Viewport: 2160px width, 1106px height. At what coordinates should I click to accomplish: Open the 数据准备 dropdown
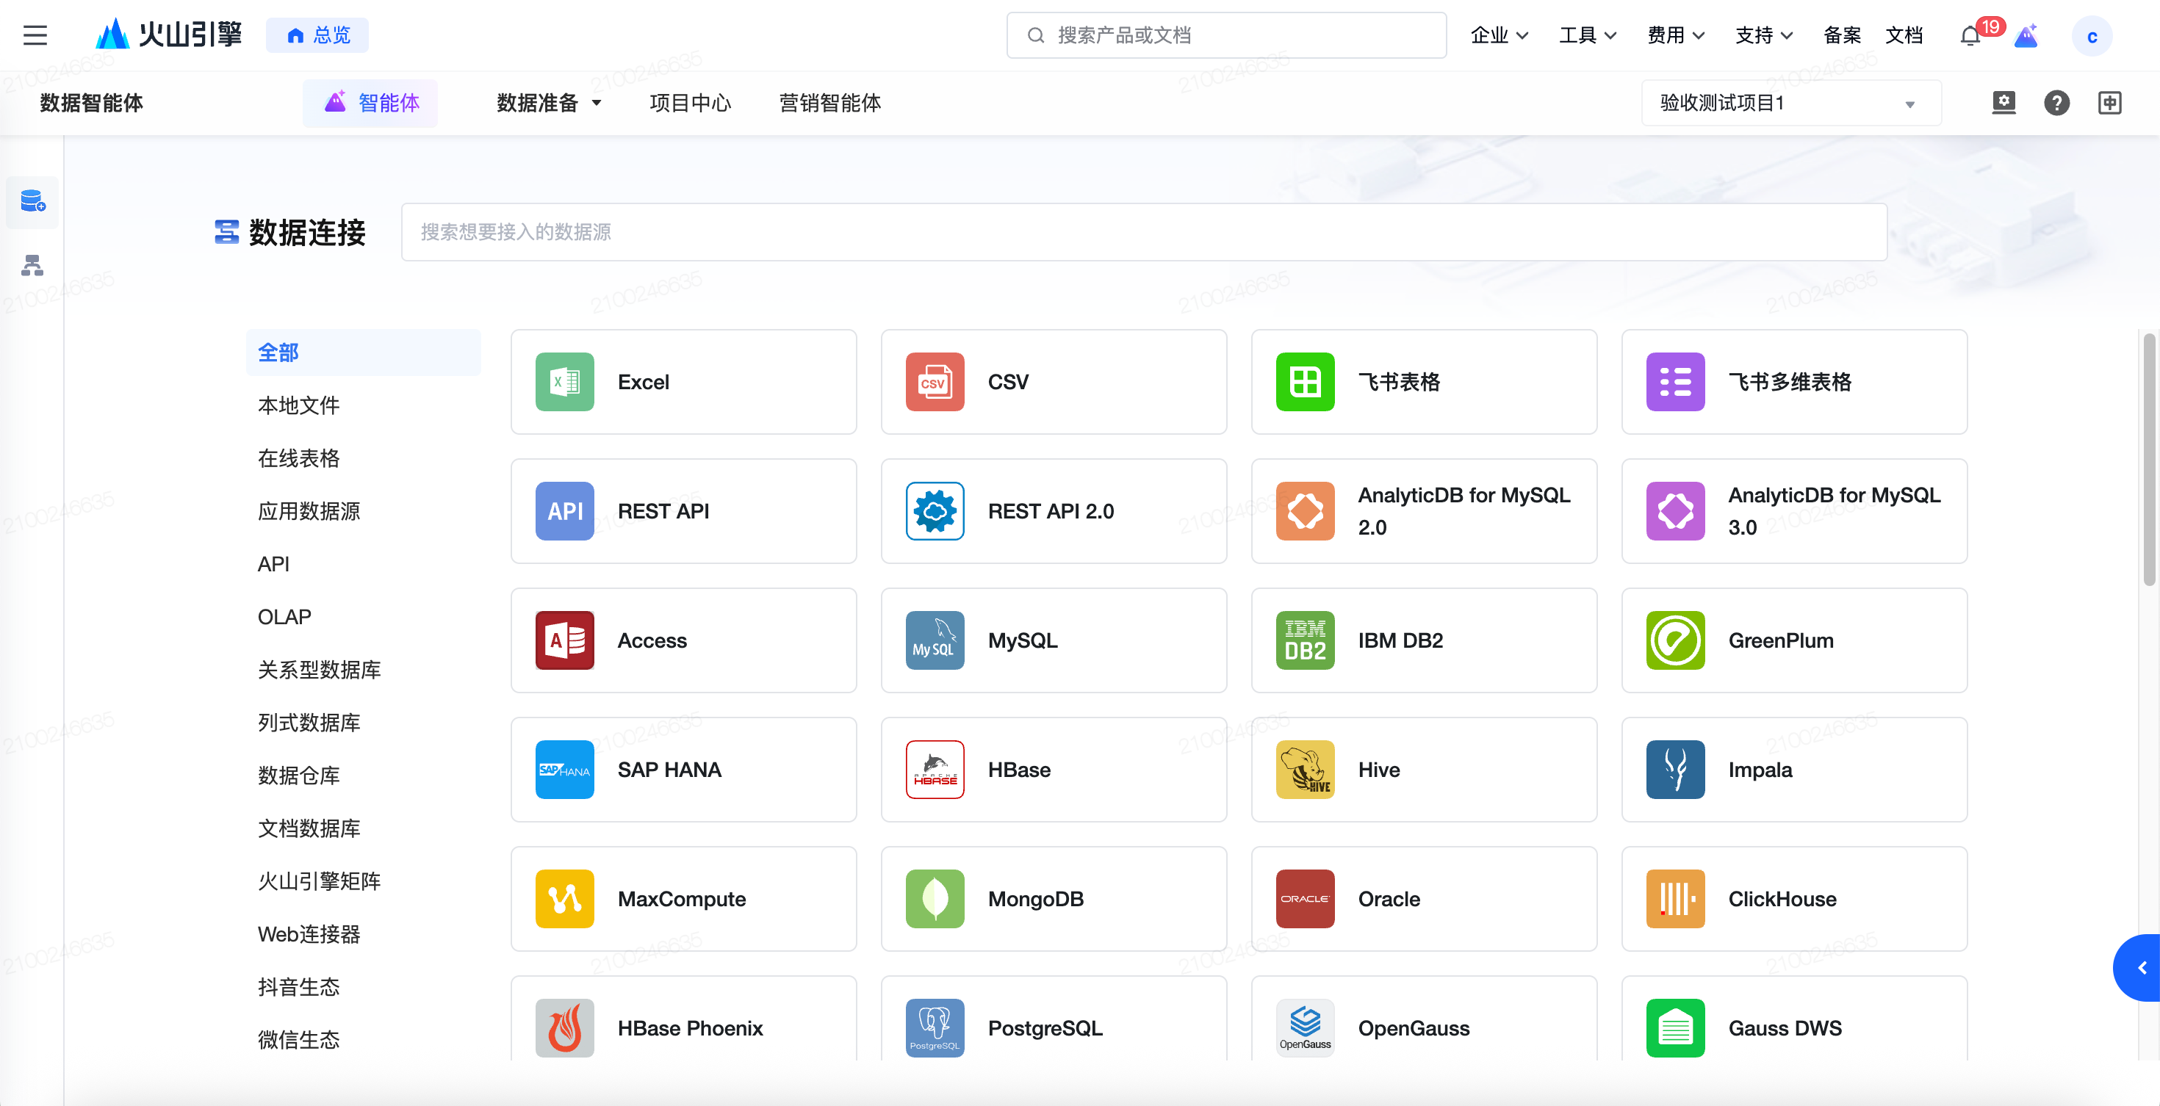pos(550,103)
